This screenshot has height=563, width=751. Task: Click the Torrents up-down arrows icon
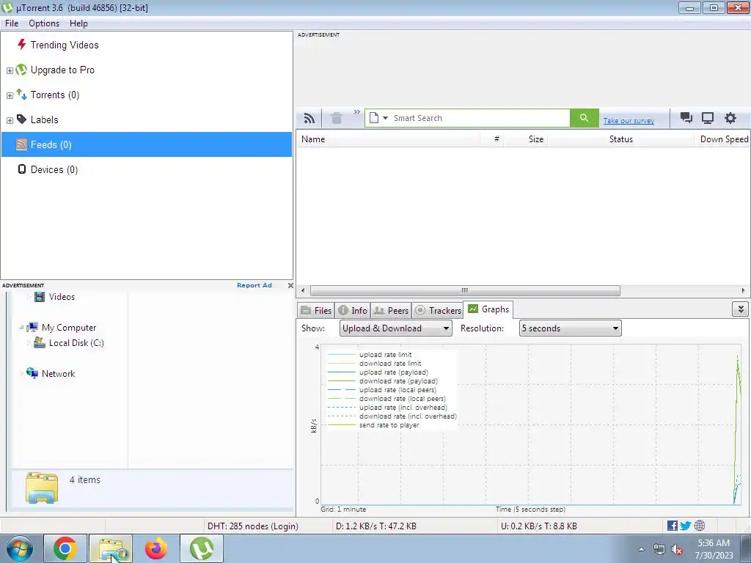(21, 95)
